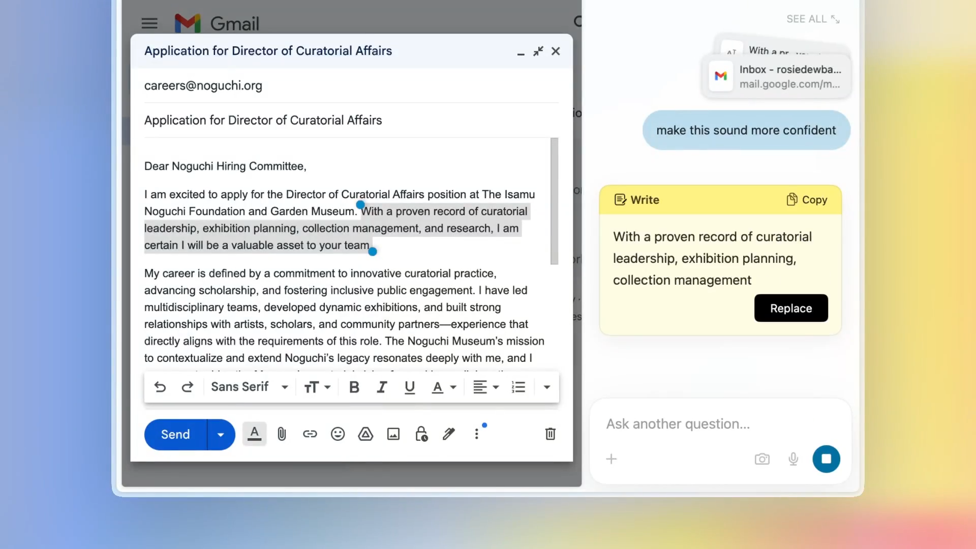Open the text size dropdown
Image resolution: width=976 pixels, height=549 pixels.
coord(317,387)
